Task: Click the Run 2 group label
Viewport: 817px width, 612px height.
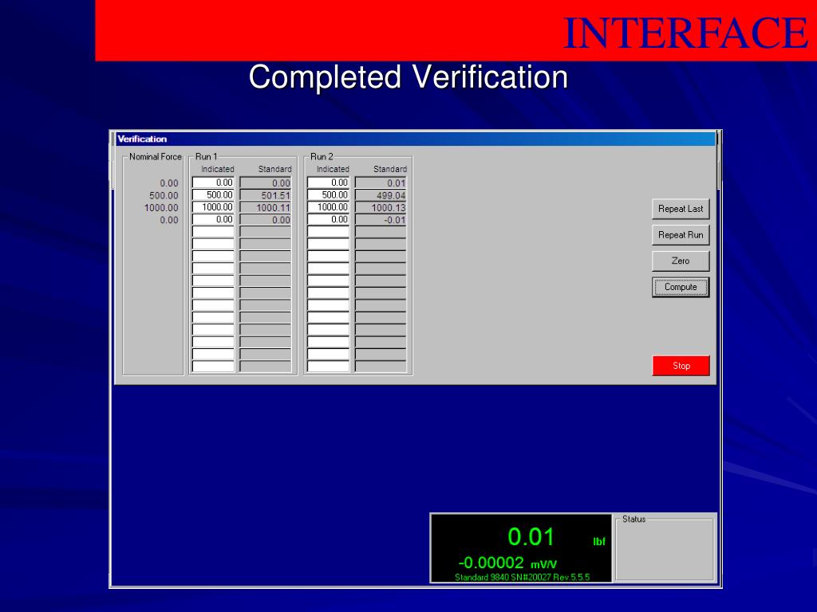Action: (x=322, y=157)
